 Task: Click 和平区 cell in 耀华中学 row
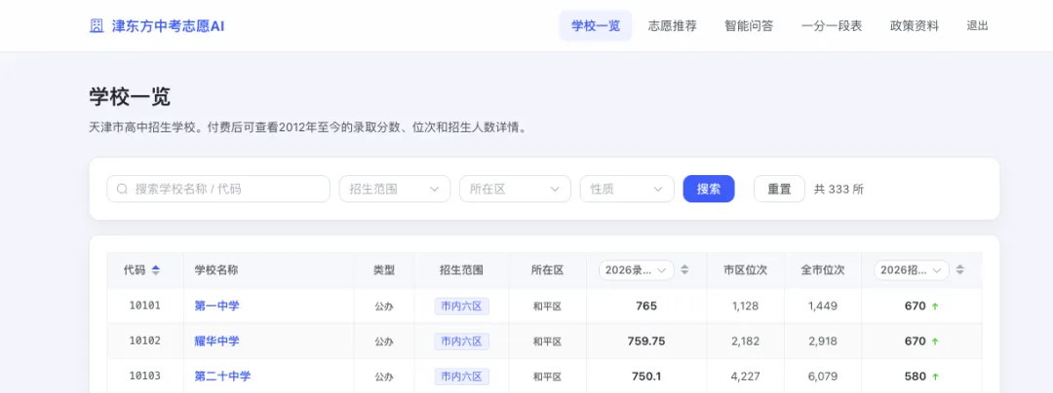tap(547, 341)
